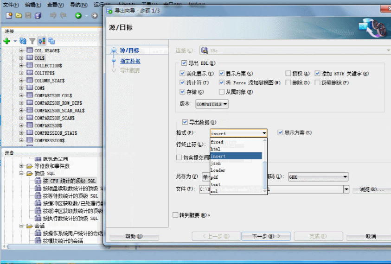This screenshot has height=264, width=391.
Task: Enable the 级联删除 checkbox
Action: click(x=317, y=83)
